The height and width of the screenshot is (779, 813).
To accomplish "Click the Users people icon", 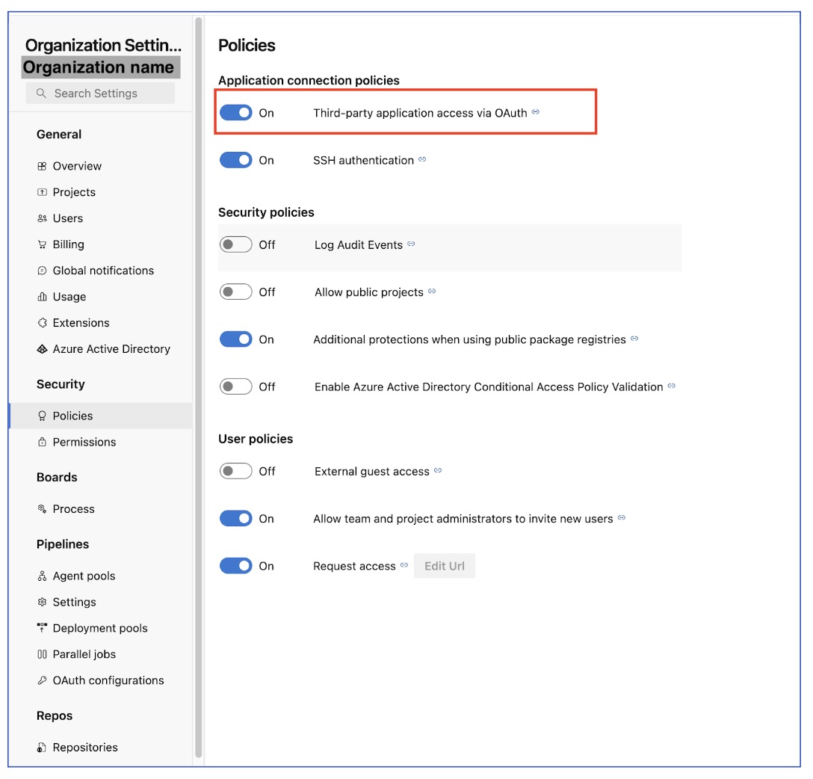I will [x=42, y=218].
